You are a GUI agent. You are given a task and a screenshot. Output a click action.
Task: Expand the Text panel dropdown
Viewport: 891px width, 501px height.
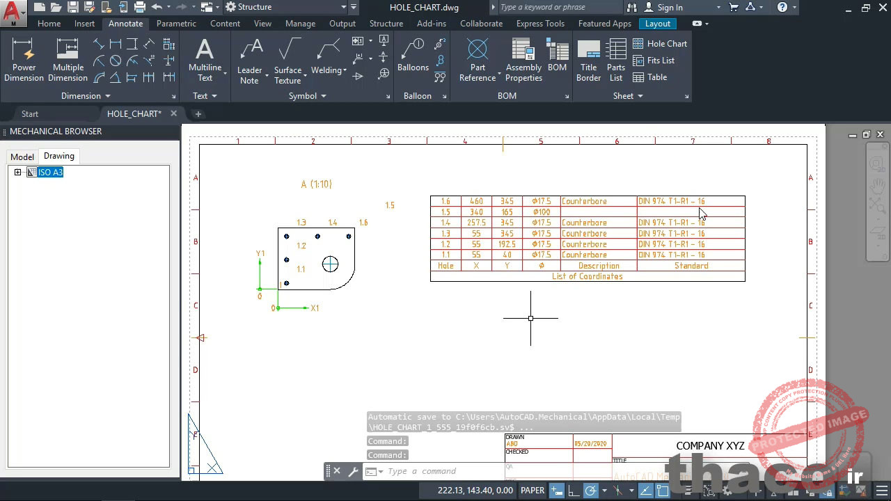[x=205, y=96]
